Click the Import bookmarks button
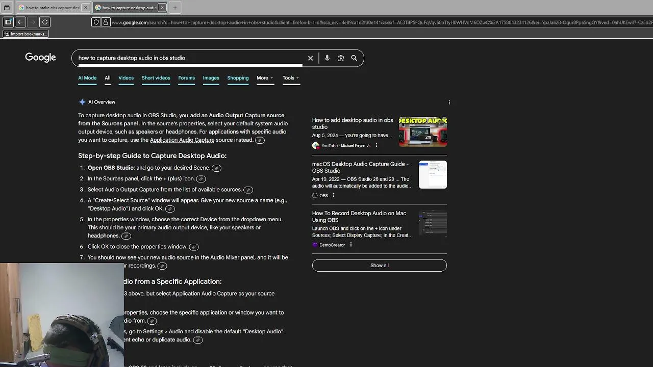Image resolution: width=653 pixels, height=367 pixels. click(x=26, y=34)
